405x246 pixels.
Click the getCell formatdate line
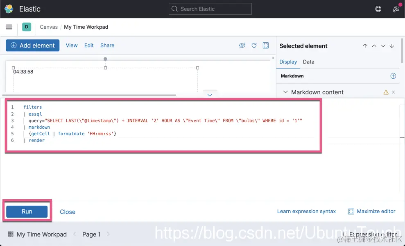point(72,134)
